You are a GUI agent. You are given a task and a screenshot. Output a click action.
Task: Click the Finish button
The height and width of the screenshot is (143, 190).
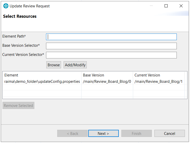[137, 133]
